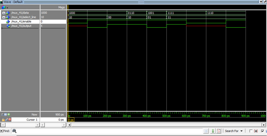This screenshot has height=136, width=267.
Task: Click the second icon beside Now
Action: (x=6, y=115)
